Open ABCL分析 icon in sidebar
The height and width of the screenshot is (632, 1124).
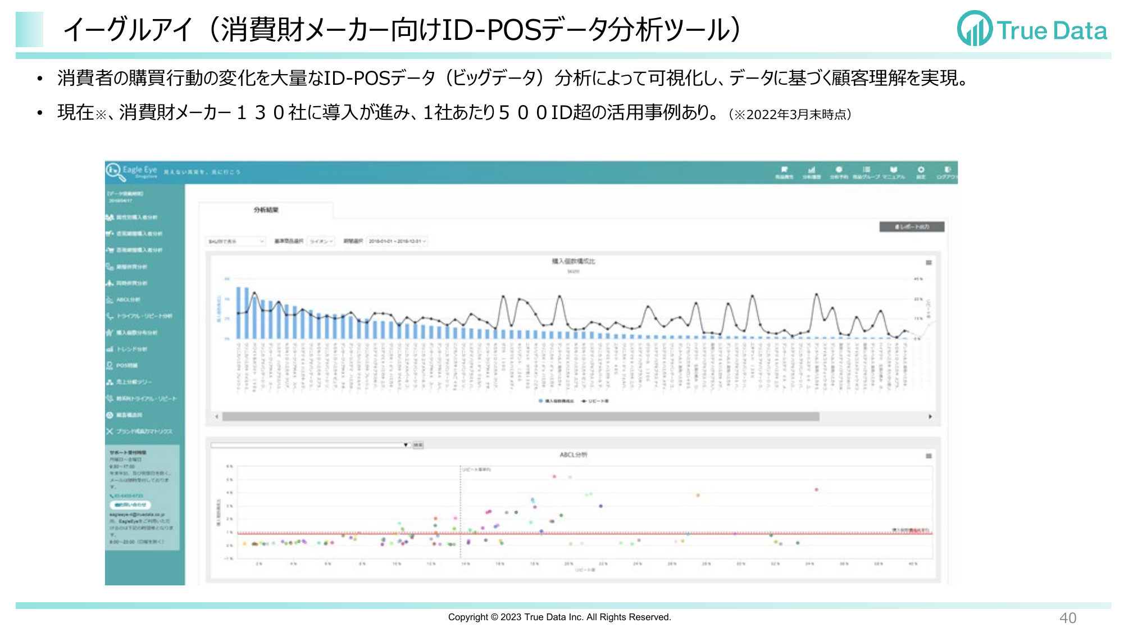pyautogui.click(x=110, y=300)
